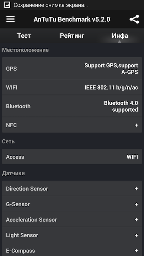Image resolution: width=144 pixels, height=256 pixels.
Task: Tap the Местоположение section header
Action: tap(25, 50)
